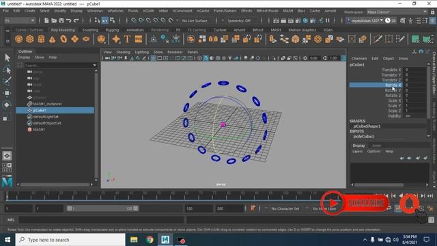437x246 pixels.
Task: Select MASH1 node in the Outliner
Action: pyautogui.click(x=39, y=129)
